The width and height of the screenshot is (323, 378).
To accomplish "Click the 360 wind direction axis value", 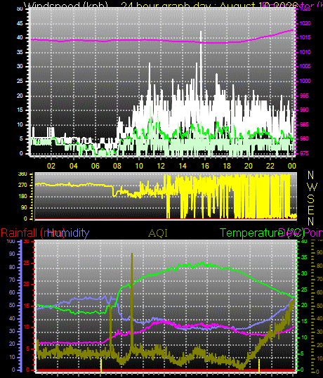I will tap(22, 174).
